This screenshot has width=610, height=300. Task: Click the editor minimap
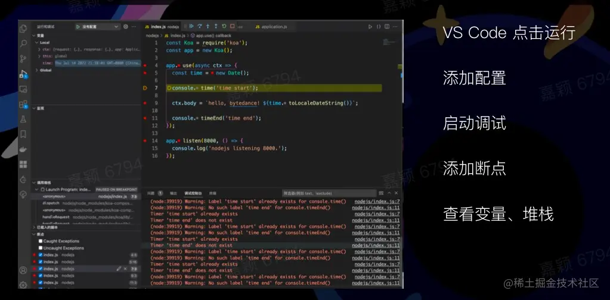pos(389,41)
